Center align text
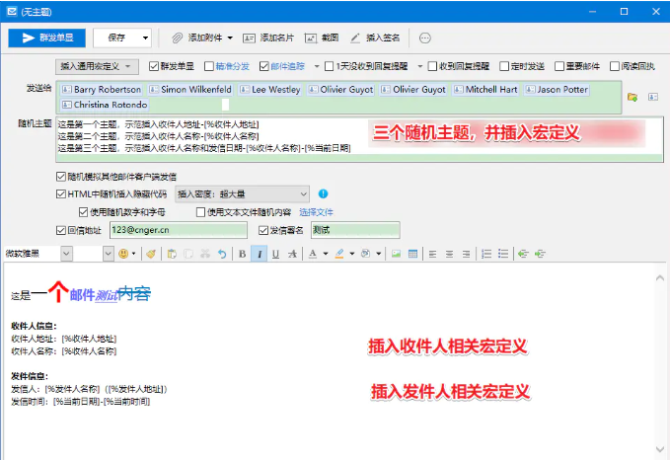Viewport: 670px width, 460px height. click(x=449, y=254)
